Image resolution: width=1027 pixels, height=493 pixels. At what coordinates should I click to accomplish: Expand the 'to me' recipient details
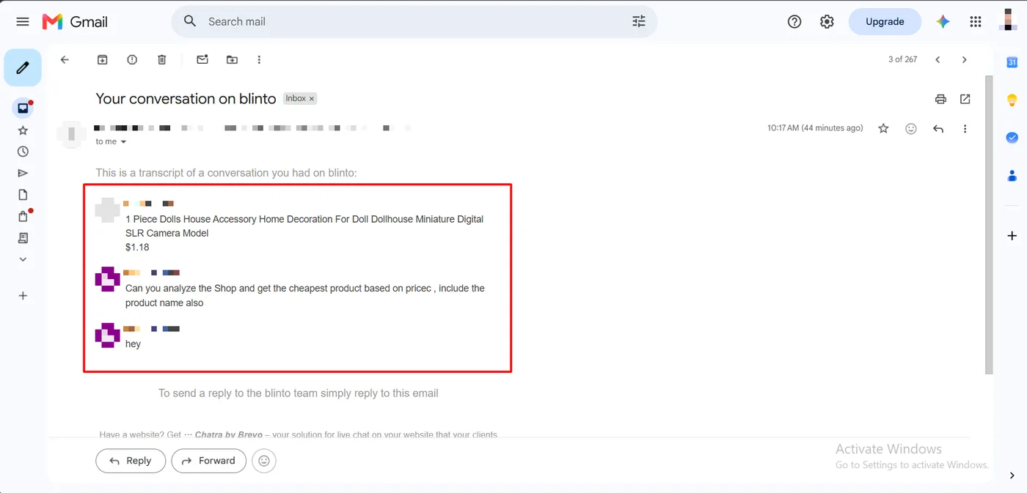(x=123, y=142)
